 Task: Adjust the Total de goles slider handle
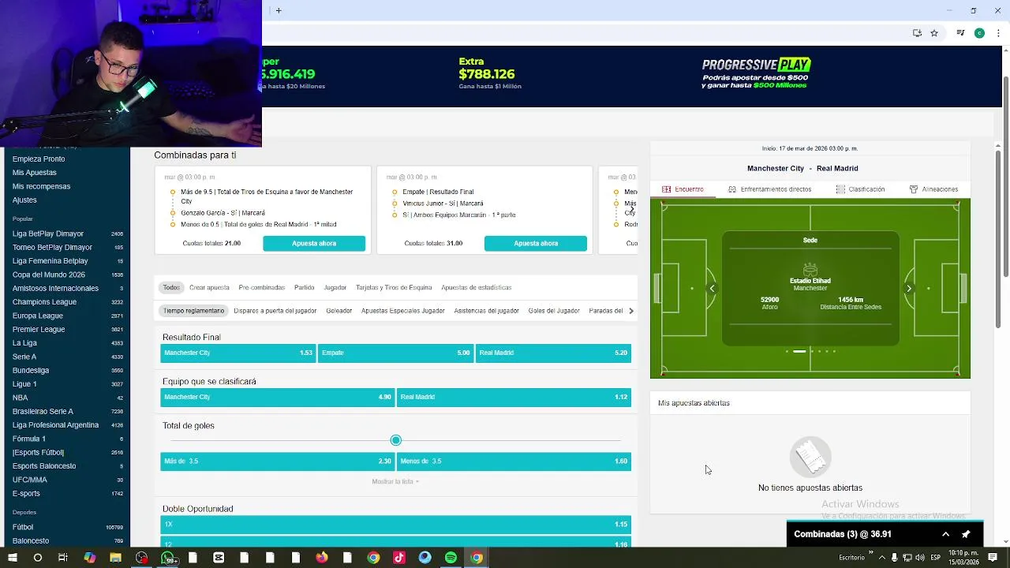(396, 440)
